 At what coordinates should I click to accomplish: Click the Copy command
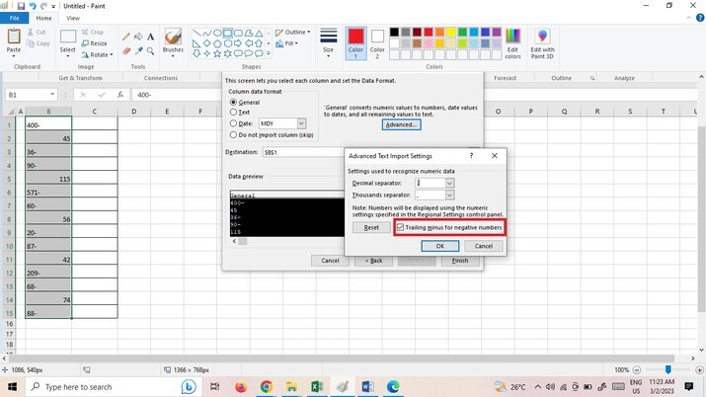pyautogui.click(x=39, y=43)
